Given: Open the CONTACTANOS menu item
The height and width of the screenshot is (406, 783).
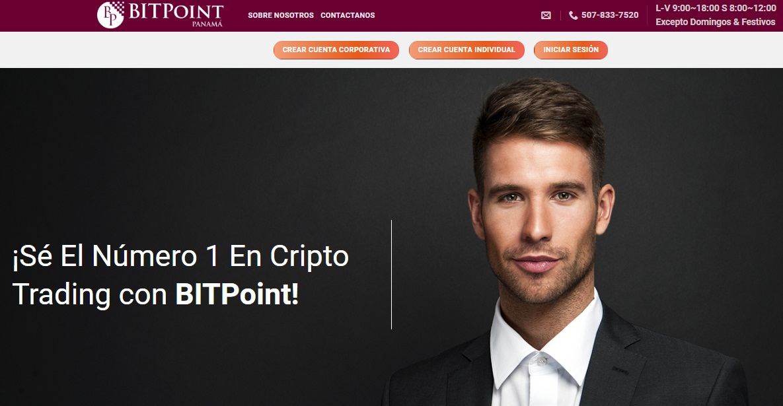Looking at the screenshot, I should pos(348,15).
